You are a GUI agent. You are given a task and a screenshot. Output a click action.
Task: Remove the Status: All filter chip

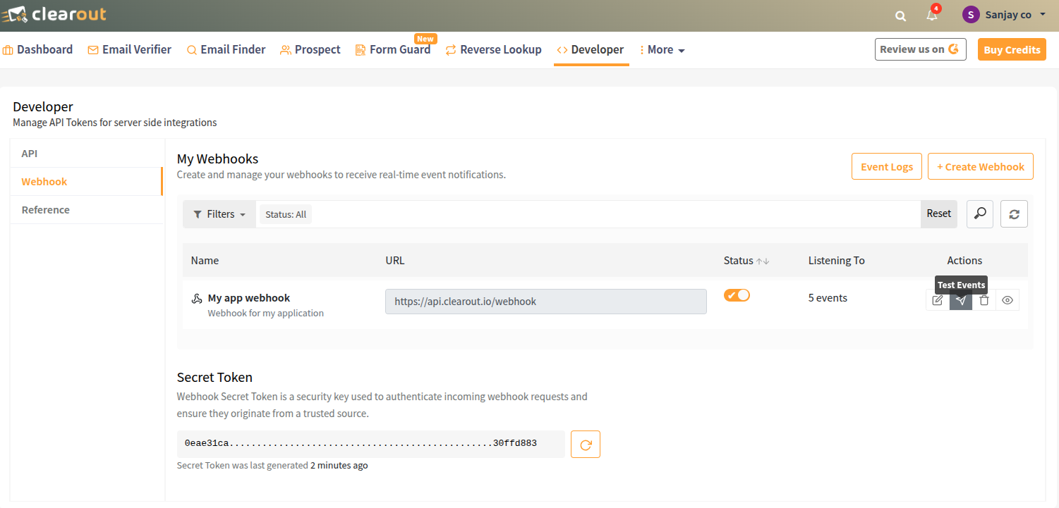coord(285,213)
